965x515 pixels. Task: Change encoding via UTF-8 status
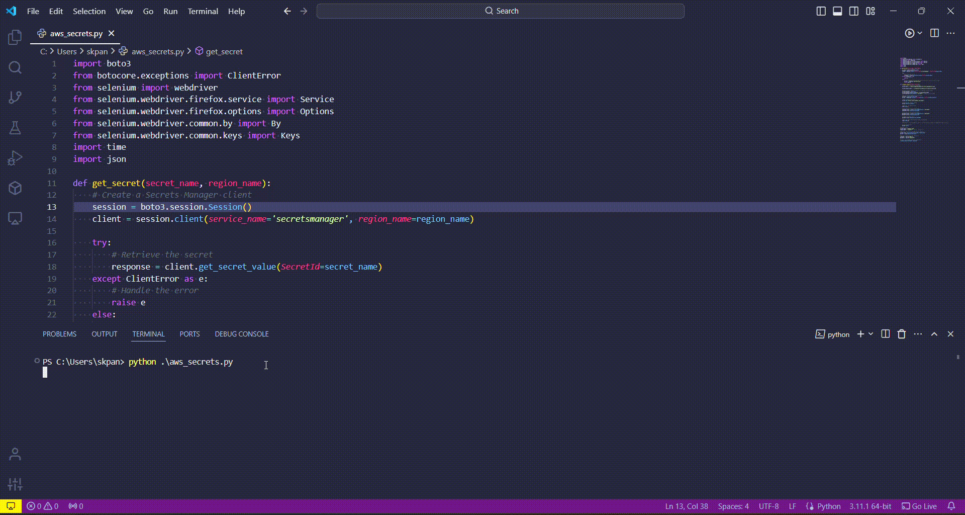click(x=768, y=506)
